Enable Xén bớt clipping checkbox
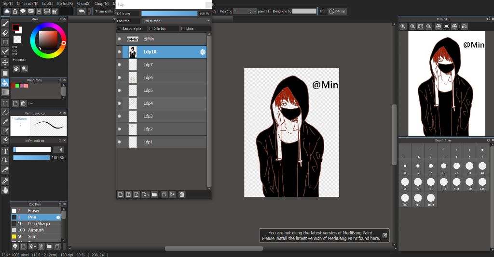494x257 pixels. (151, 29)
